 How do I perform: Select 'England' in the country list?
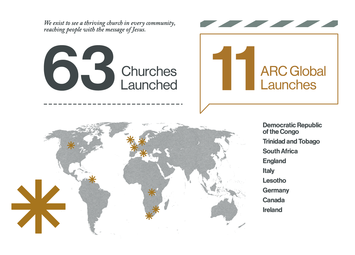(x=274, y=161)
